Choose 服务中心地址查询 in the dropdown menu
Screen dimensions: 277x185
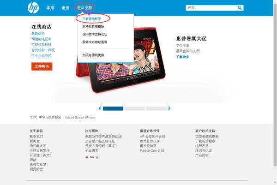pyautogui.click(x=95, y=42)
